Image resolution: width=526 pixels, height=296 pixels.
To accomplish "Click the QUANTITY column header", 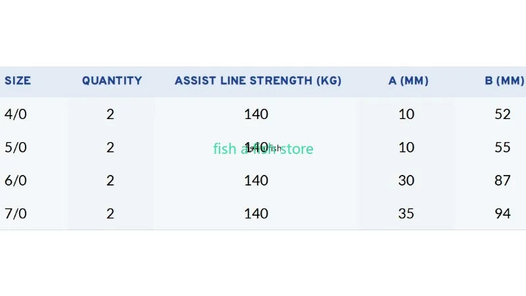I will click(112, 80).
